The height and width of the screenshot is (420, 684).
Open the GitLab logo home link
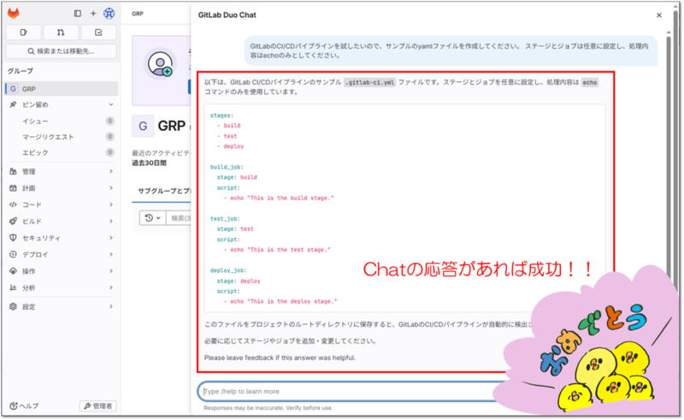14,14
